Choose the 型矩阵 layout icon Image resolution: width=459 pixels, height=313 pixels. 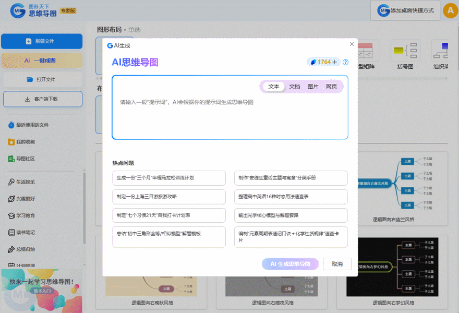click(x=368, y=51)
